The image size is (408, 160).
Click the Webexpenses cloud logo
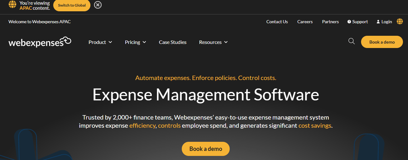pyautogui.click(x=40, y=42)
